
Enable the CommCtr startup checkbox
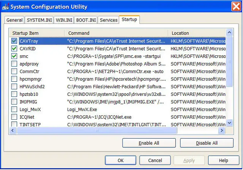click(x=14, y=71)
